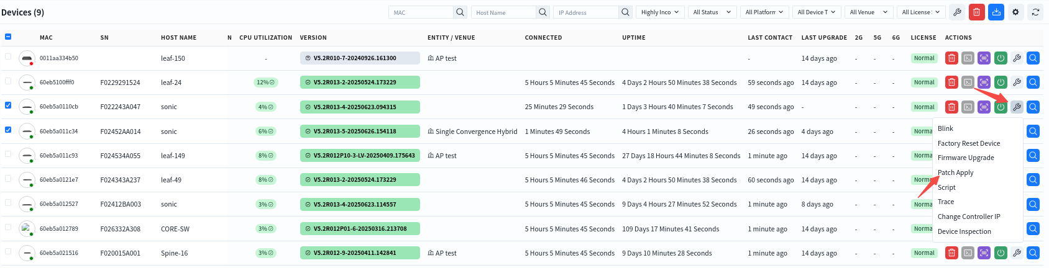Image resolution: width=1049 pixels, height=268 pixels.
Task: Reboot Spine-16 device using green power icon
Action: click(x=1001, y=253)
